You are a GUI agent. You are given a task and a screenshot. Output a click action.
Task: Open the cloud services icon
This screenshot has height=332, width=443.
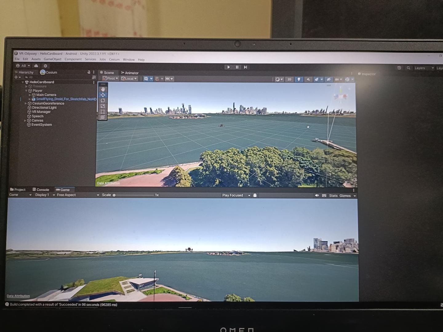(36, 66)
